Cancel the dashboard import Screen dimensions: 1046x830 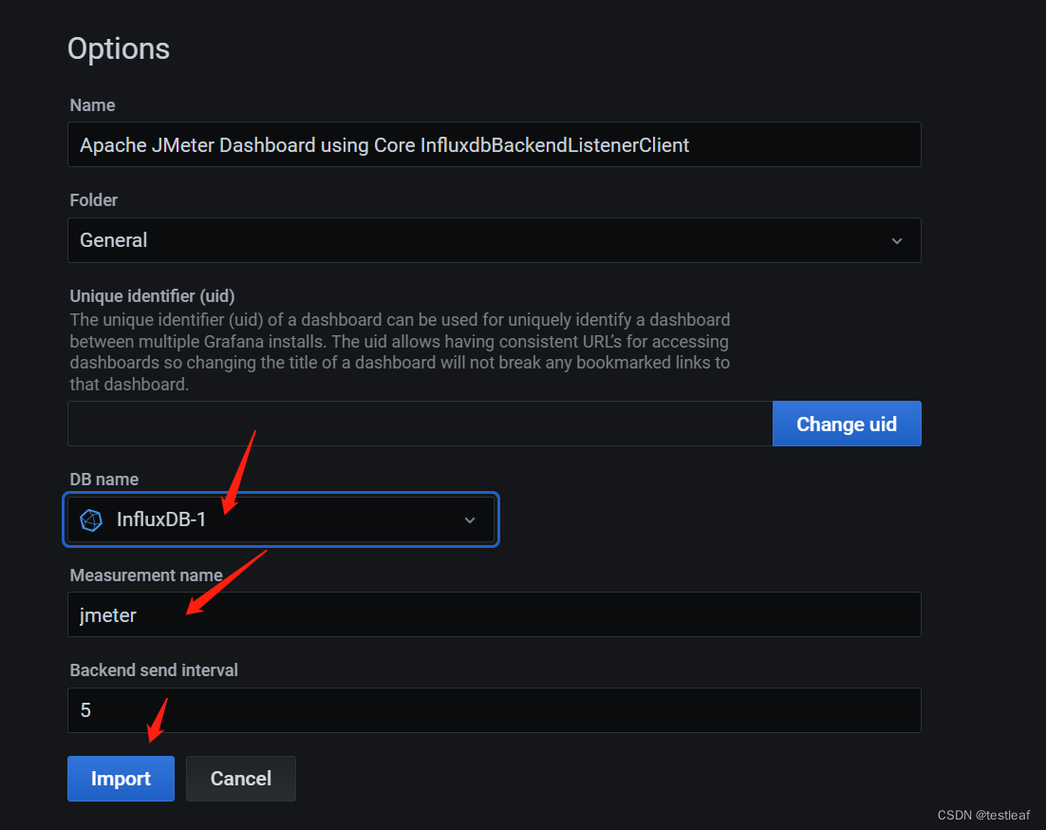coord(241,778)
